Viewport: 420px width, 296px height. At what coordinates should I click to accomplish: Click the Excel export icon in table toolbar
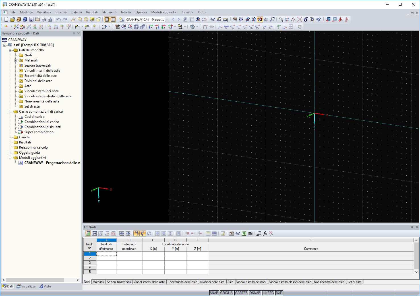tap(244, 233)
